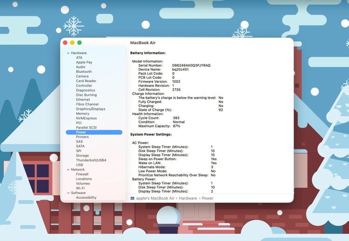Select USB in the sidebar
This screenshot has height=241, width=349.
(x=80, y=165)
